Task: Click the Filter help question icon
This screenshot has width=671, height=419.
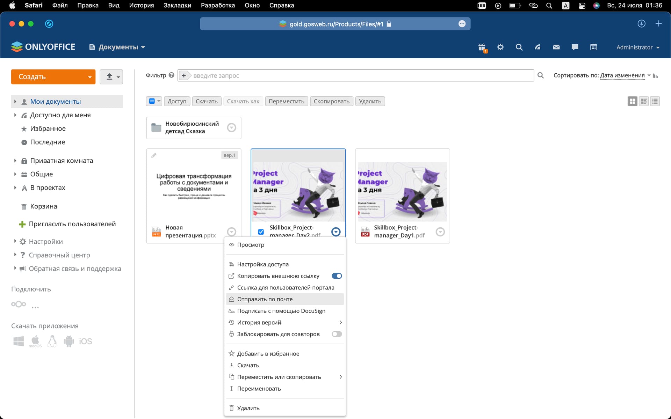Action: [171, 75]
